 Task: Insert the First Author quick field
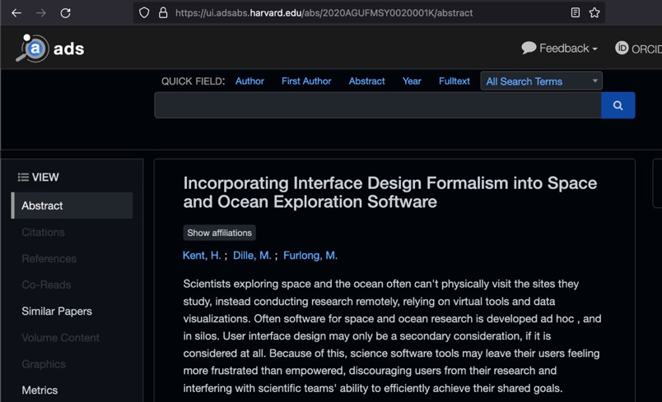[x=306, y=81]
